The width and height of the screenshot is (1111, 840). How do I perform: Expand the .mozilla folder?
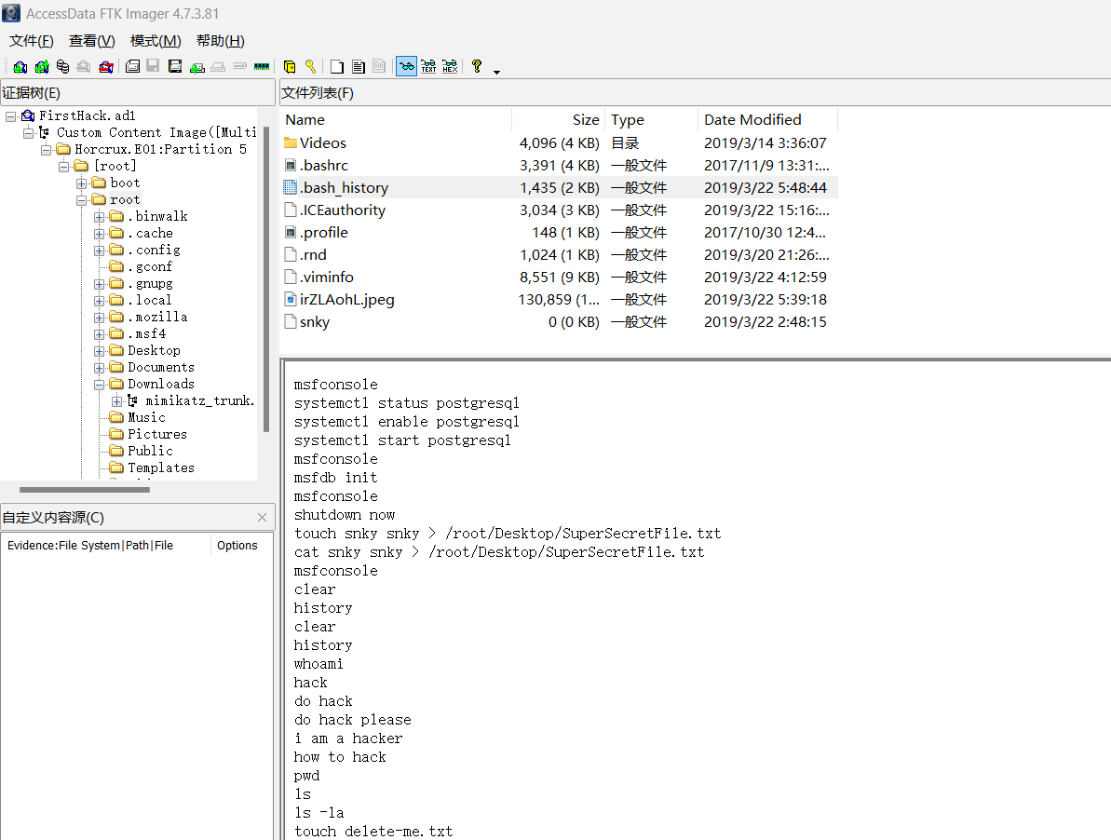[100, 318]
